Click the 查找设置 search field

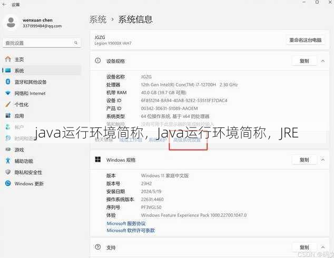(42, 43)
